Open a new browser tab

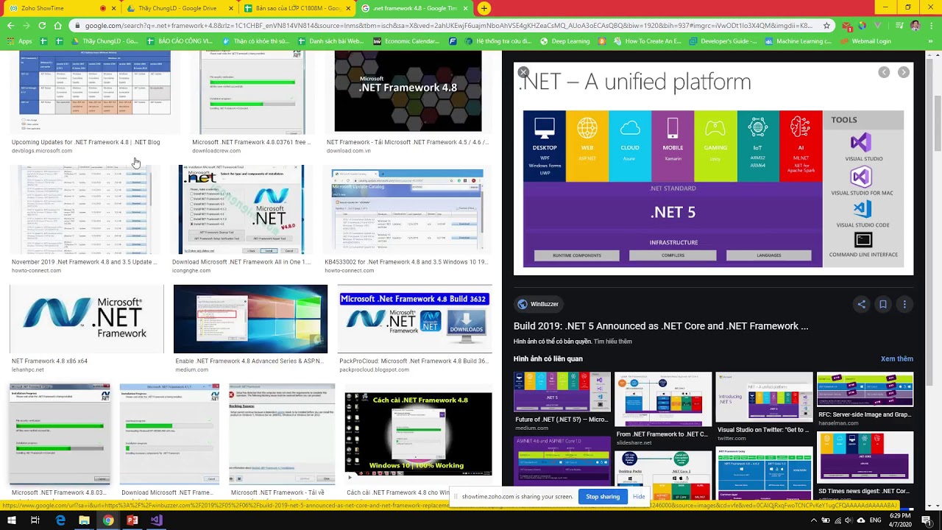click(484, 8)
